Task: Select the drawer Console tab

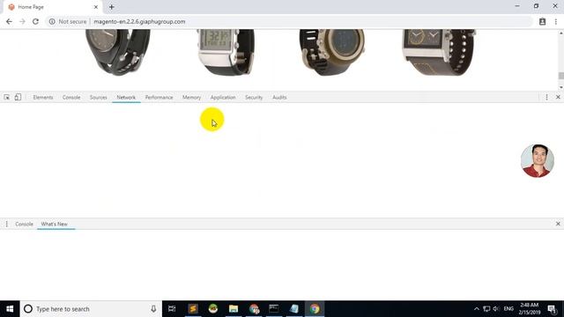Action: (x=24, y=224)
